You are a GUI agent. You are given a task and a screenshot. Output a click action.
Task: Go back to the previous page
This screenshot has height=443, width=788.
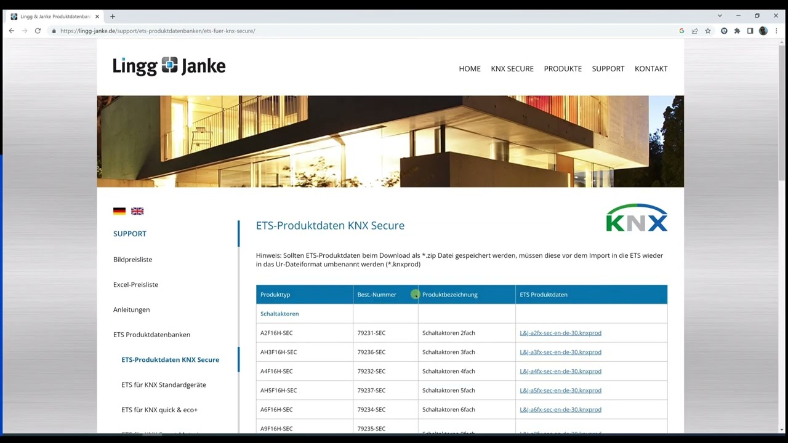(x=11, y=31)
